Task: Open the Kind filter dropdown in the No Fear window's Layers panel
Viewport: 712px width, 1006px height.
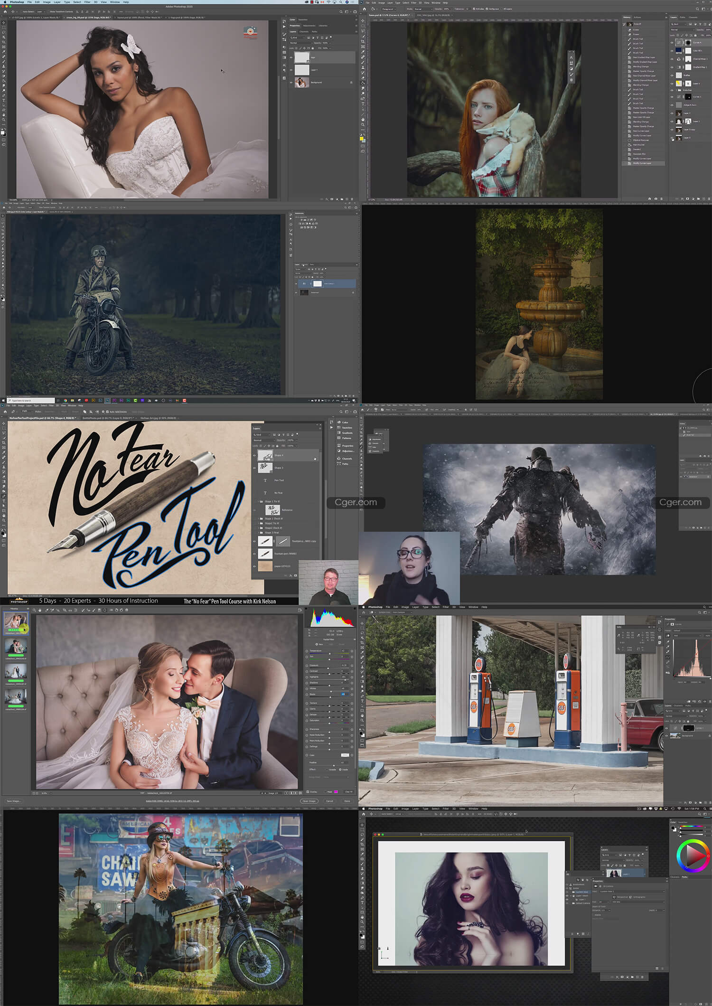Action: pyautogui.click(x=262, y=435)
